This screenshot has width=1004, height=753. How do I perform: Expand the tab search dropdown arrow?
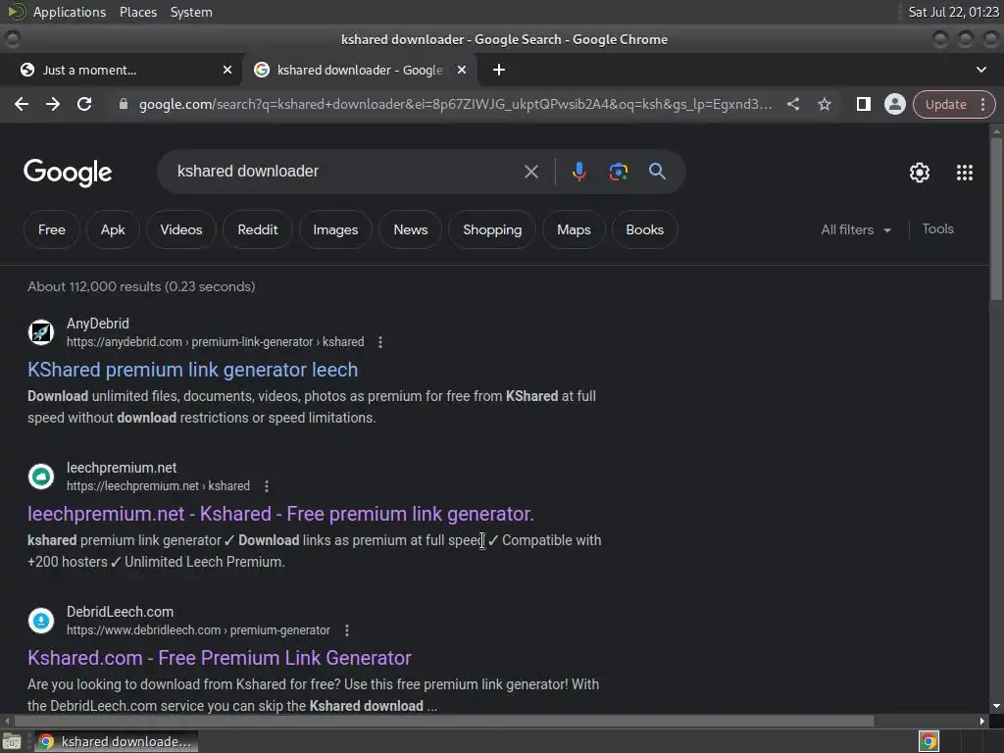click(980, 70)
